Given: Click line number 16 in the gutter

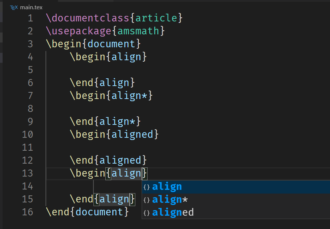Looking at the screenshot, I should [27, 212].
